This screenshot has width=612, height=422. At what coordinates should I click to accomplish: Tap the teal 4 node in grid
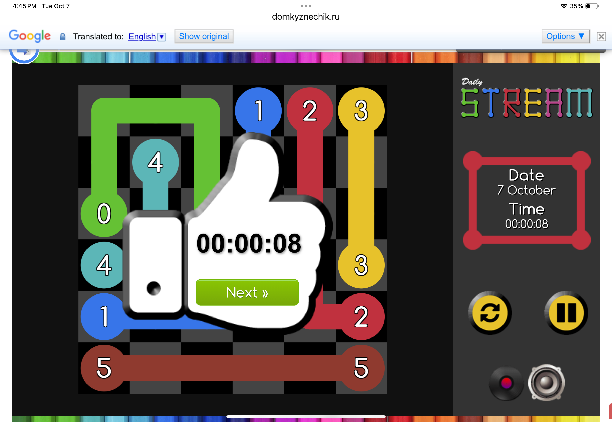coord(155,162)
